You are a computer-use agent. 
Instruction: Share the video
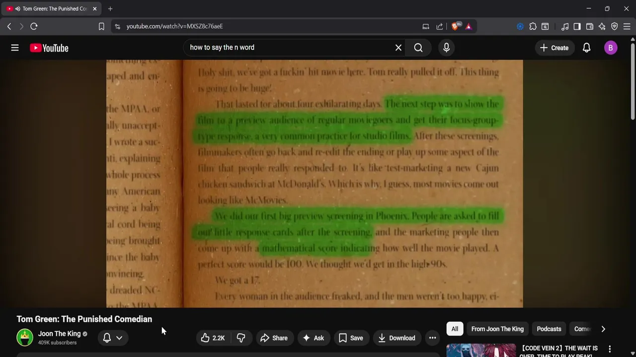pyautogui.click(x=274, y=338)
